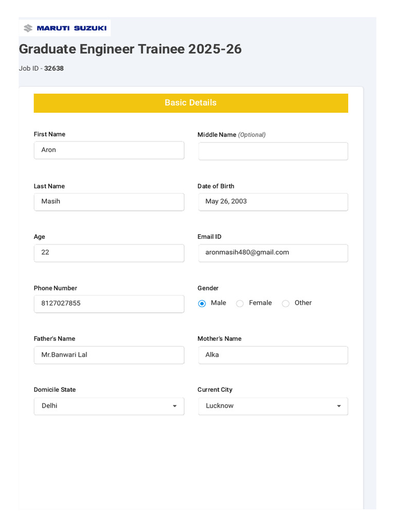This screenshot has height=527, width=395.
Task: Click the Domicile State dropdown arrow
Action: click(175, 407)
